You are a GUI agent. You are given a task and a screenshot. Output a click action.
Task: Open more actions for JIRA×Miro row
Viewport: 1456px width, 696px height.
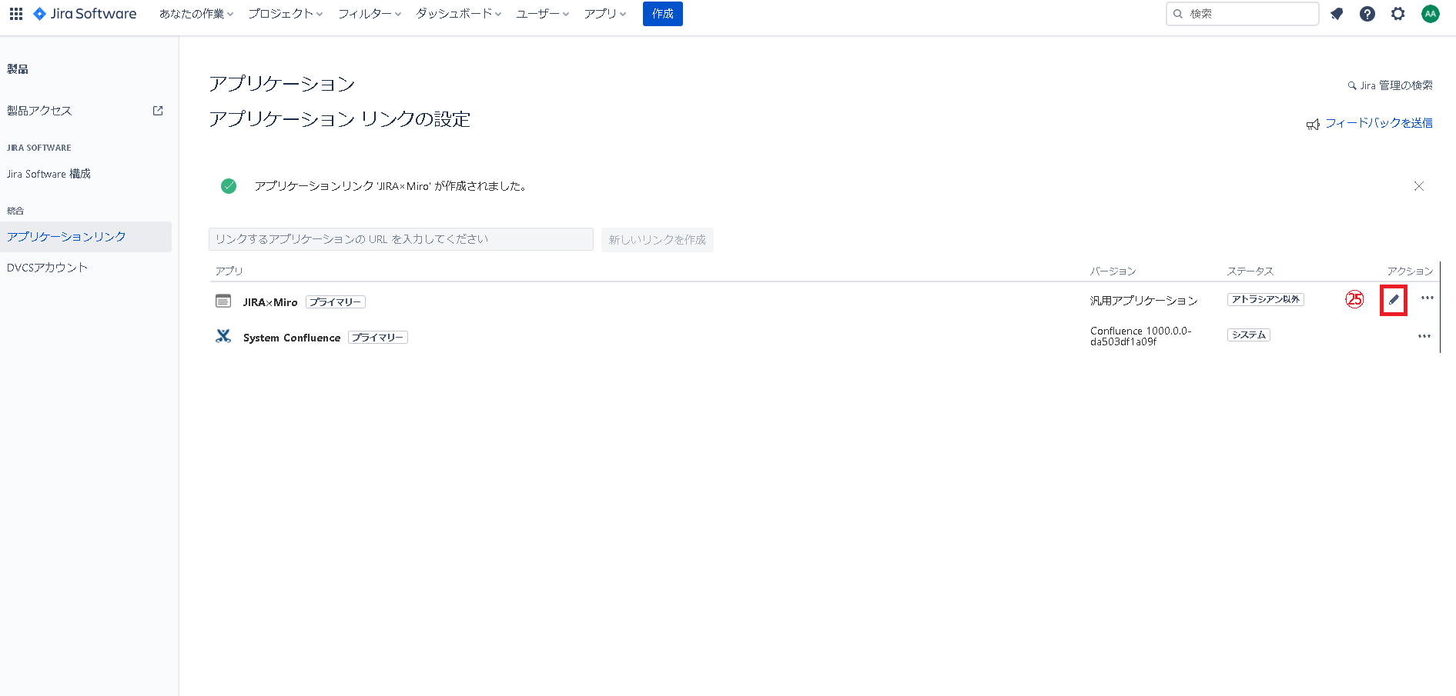click(1427, 298)
